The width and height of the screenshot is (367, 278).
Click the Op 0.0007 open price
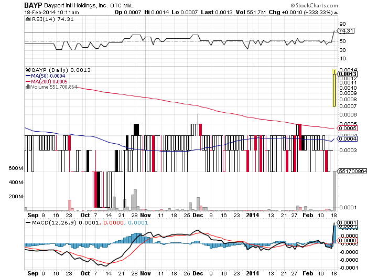click(127, 12)
